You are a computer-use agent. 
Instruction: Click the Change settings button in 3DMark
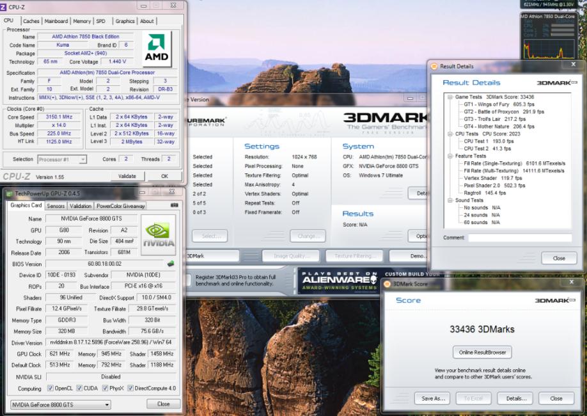pyautogui.click(x=308, y=236)
